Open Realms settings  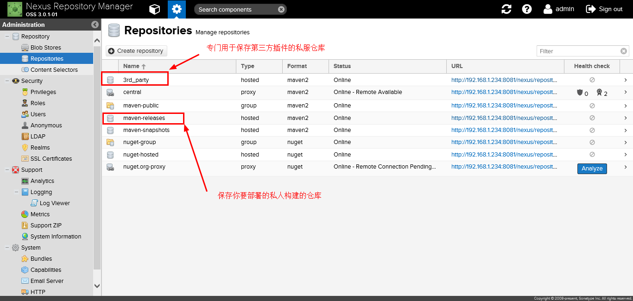[40, 148]
